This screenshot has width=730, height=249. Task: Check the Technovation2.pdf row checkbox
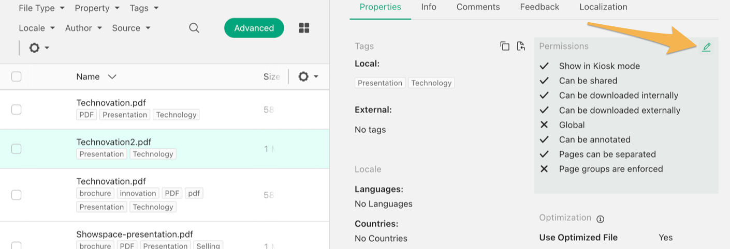tap(17, 149)
